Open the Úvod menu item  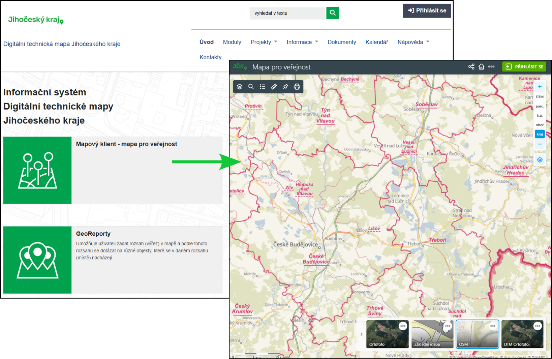pyautogui.click(x=207, y=42)
